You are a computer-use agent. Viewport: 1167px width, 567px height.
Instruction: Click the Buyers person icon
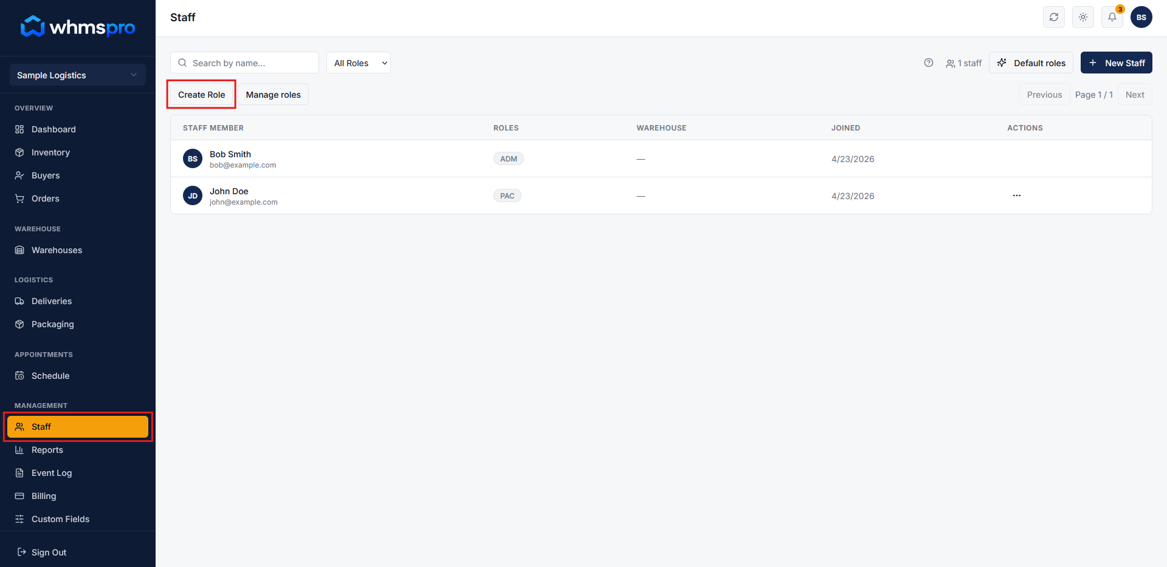coord(19,175)
